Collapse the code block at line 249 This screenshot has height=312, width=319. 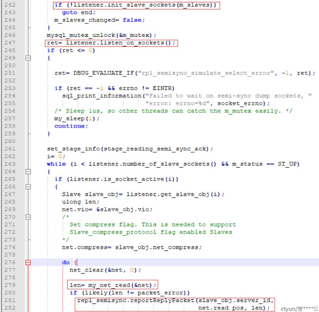pyautogui.click(x=28, y=58)
